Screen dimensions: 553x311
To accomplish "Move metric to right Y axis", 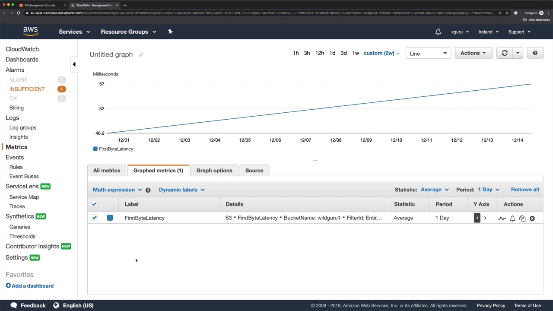I will click(x=485, y=218).
